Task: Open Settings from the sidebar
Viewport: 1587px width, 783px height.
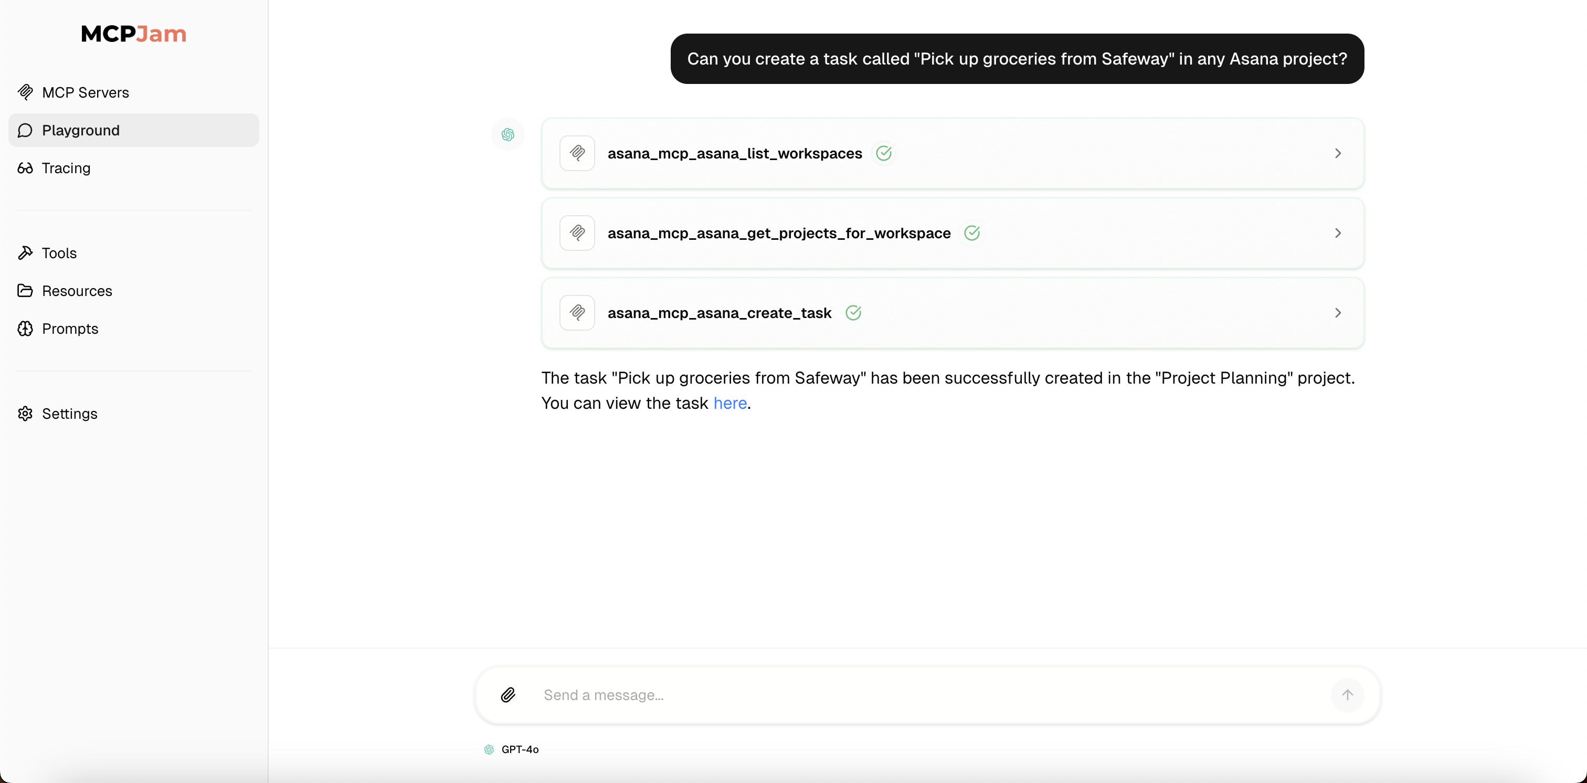Action: [134, 414]
